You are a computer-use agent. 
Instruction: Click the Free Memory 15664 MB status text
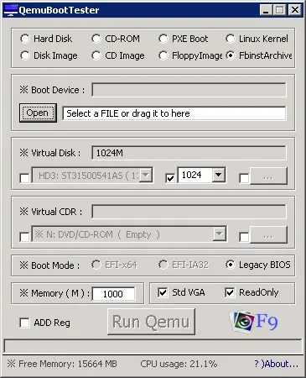[62, 364]
